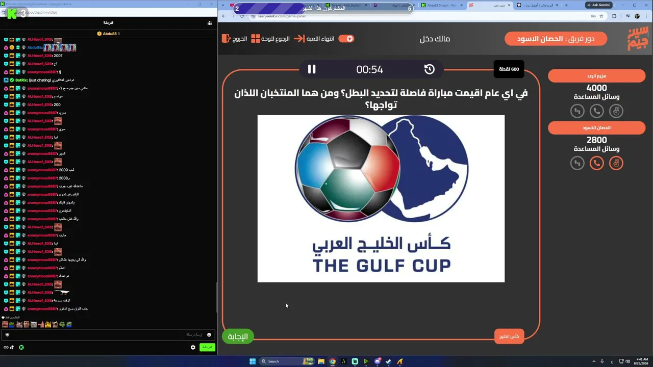Click the سين جيم logo

point(637,39)
